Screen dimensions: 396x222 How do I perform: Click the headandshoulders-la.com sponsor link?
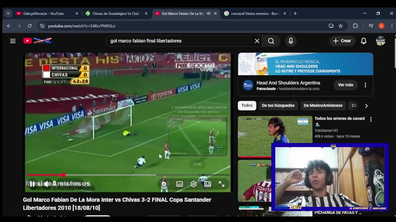[299, 89]
